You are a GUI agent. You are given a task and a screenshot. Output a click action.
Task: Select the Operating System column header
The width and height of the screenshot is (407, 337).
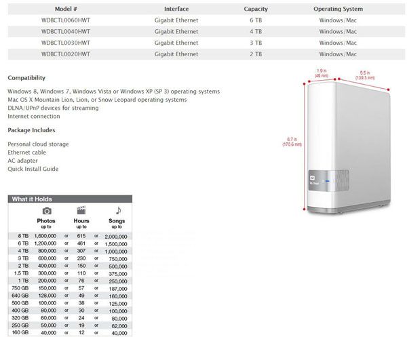pyautogui.click(x=338, y=9)
